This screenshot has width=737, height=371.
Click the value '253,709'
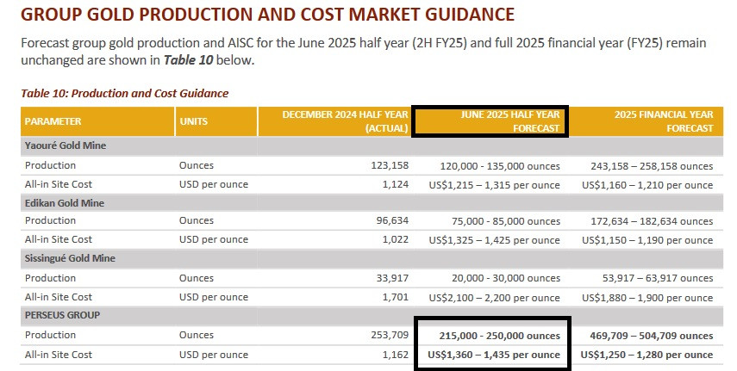tap(390, 335)
